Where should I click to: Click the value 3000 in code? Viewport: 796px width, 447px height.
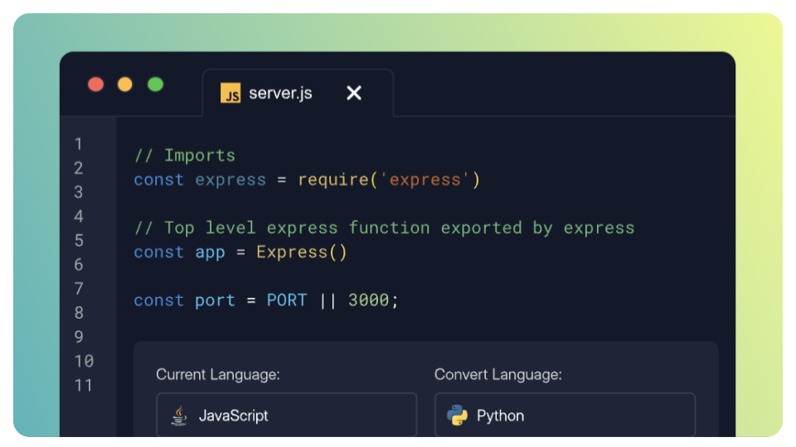point(368,300)
